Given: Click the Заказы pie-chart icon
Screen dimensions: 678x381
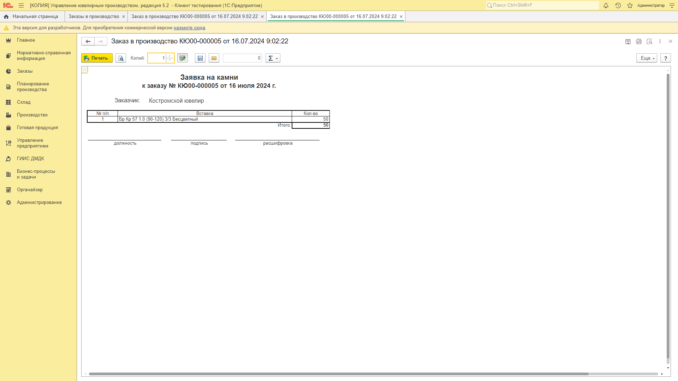Looking at the screenshot, I should pyautogui.click(x=8, y=71).
